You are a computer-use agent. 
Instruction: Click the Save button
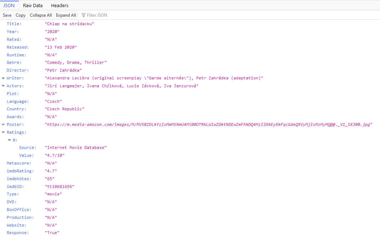pyautogui.click(x=7, y=15)
